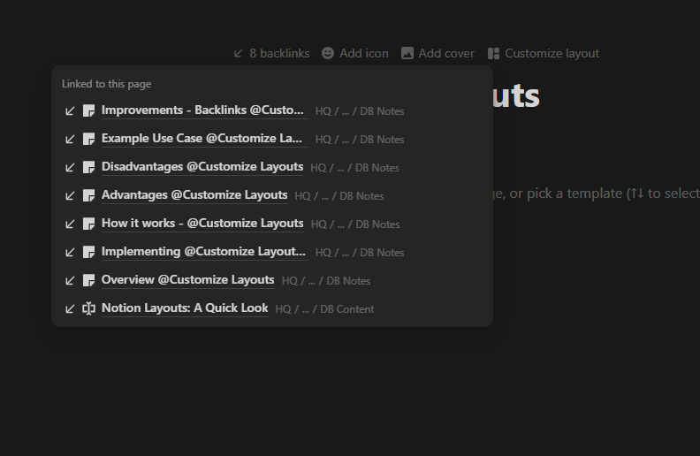Click backlink arrow of Improvements row

[x=70, y=110]
